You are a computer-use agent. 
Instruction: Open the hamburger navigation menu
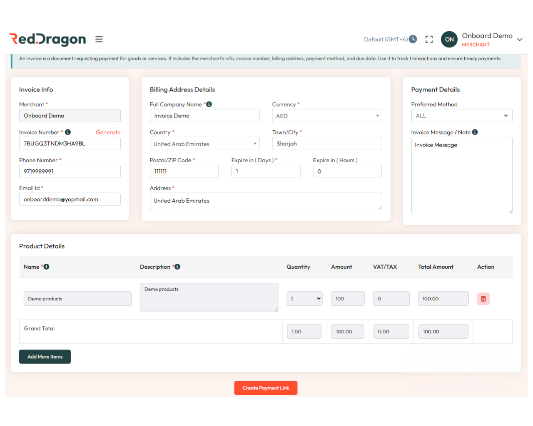pos(99,39)
